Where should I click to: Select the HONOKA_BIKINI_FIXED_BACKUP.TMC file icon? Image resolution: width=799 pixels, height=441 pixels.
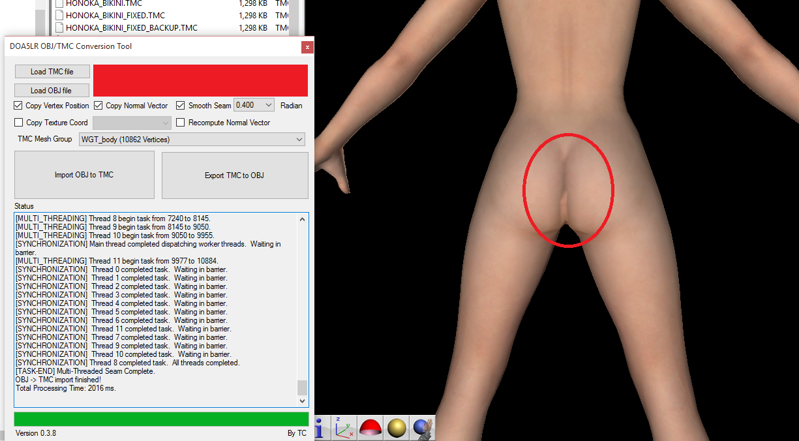pos(59,28)
